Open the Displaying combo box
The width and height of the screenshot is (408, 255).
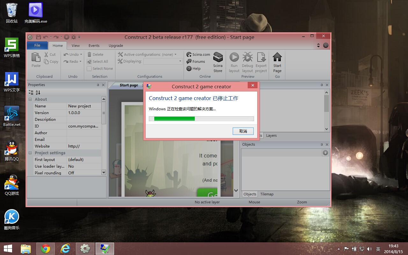coord(163,61)
